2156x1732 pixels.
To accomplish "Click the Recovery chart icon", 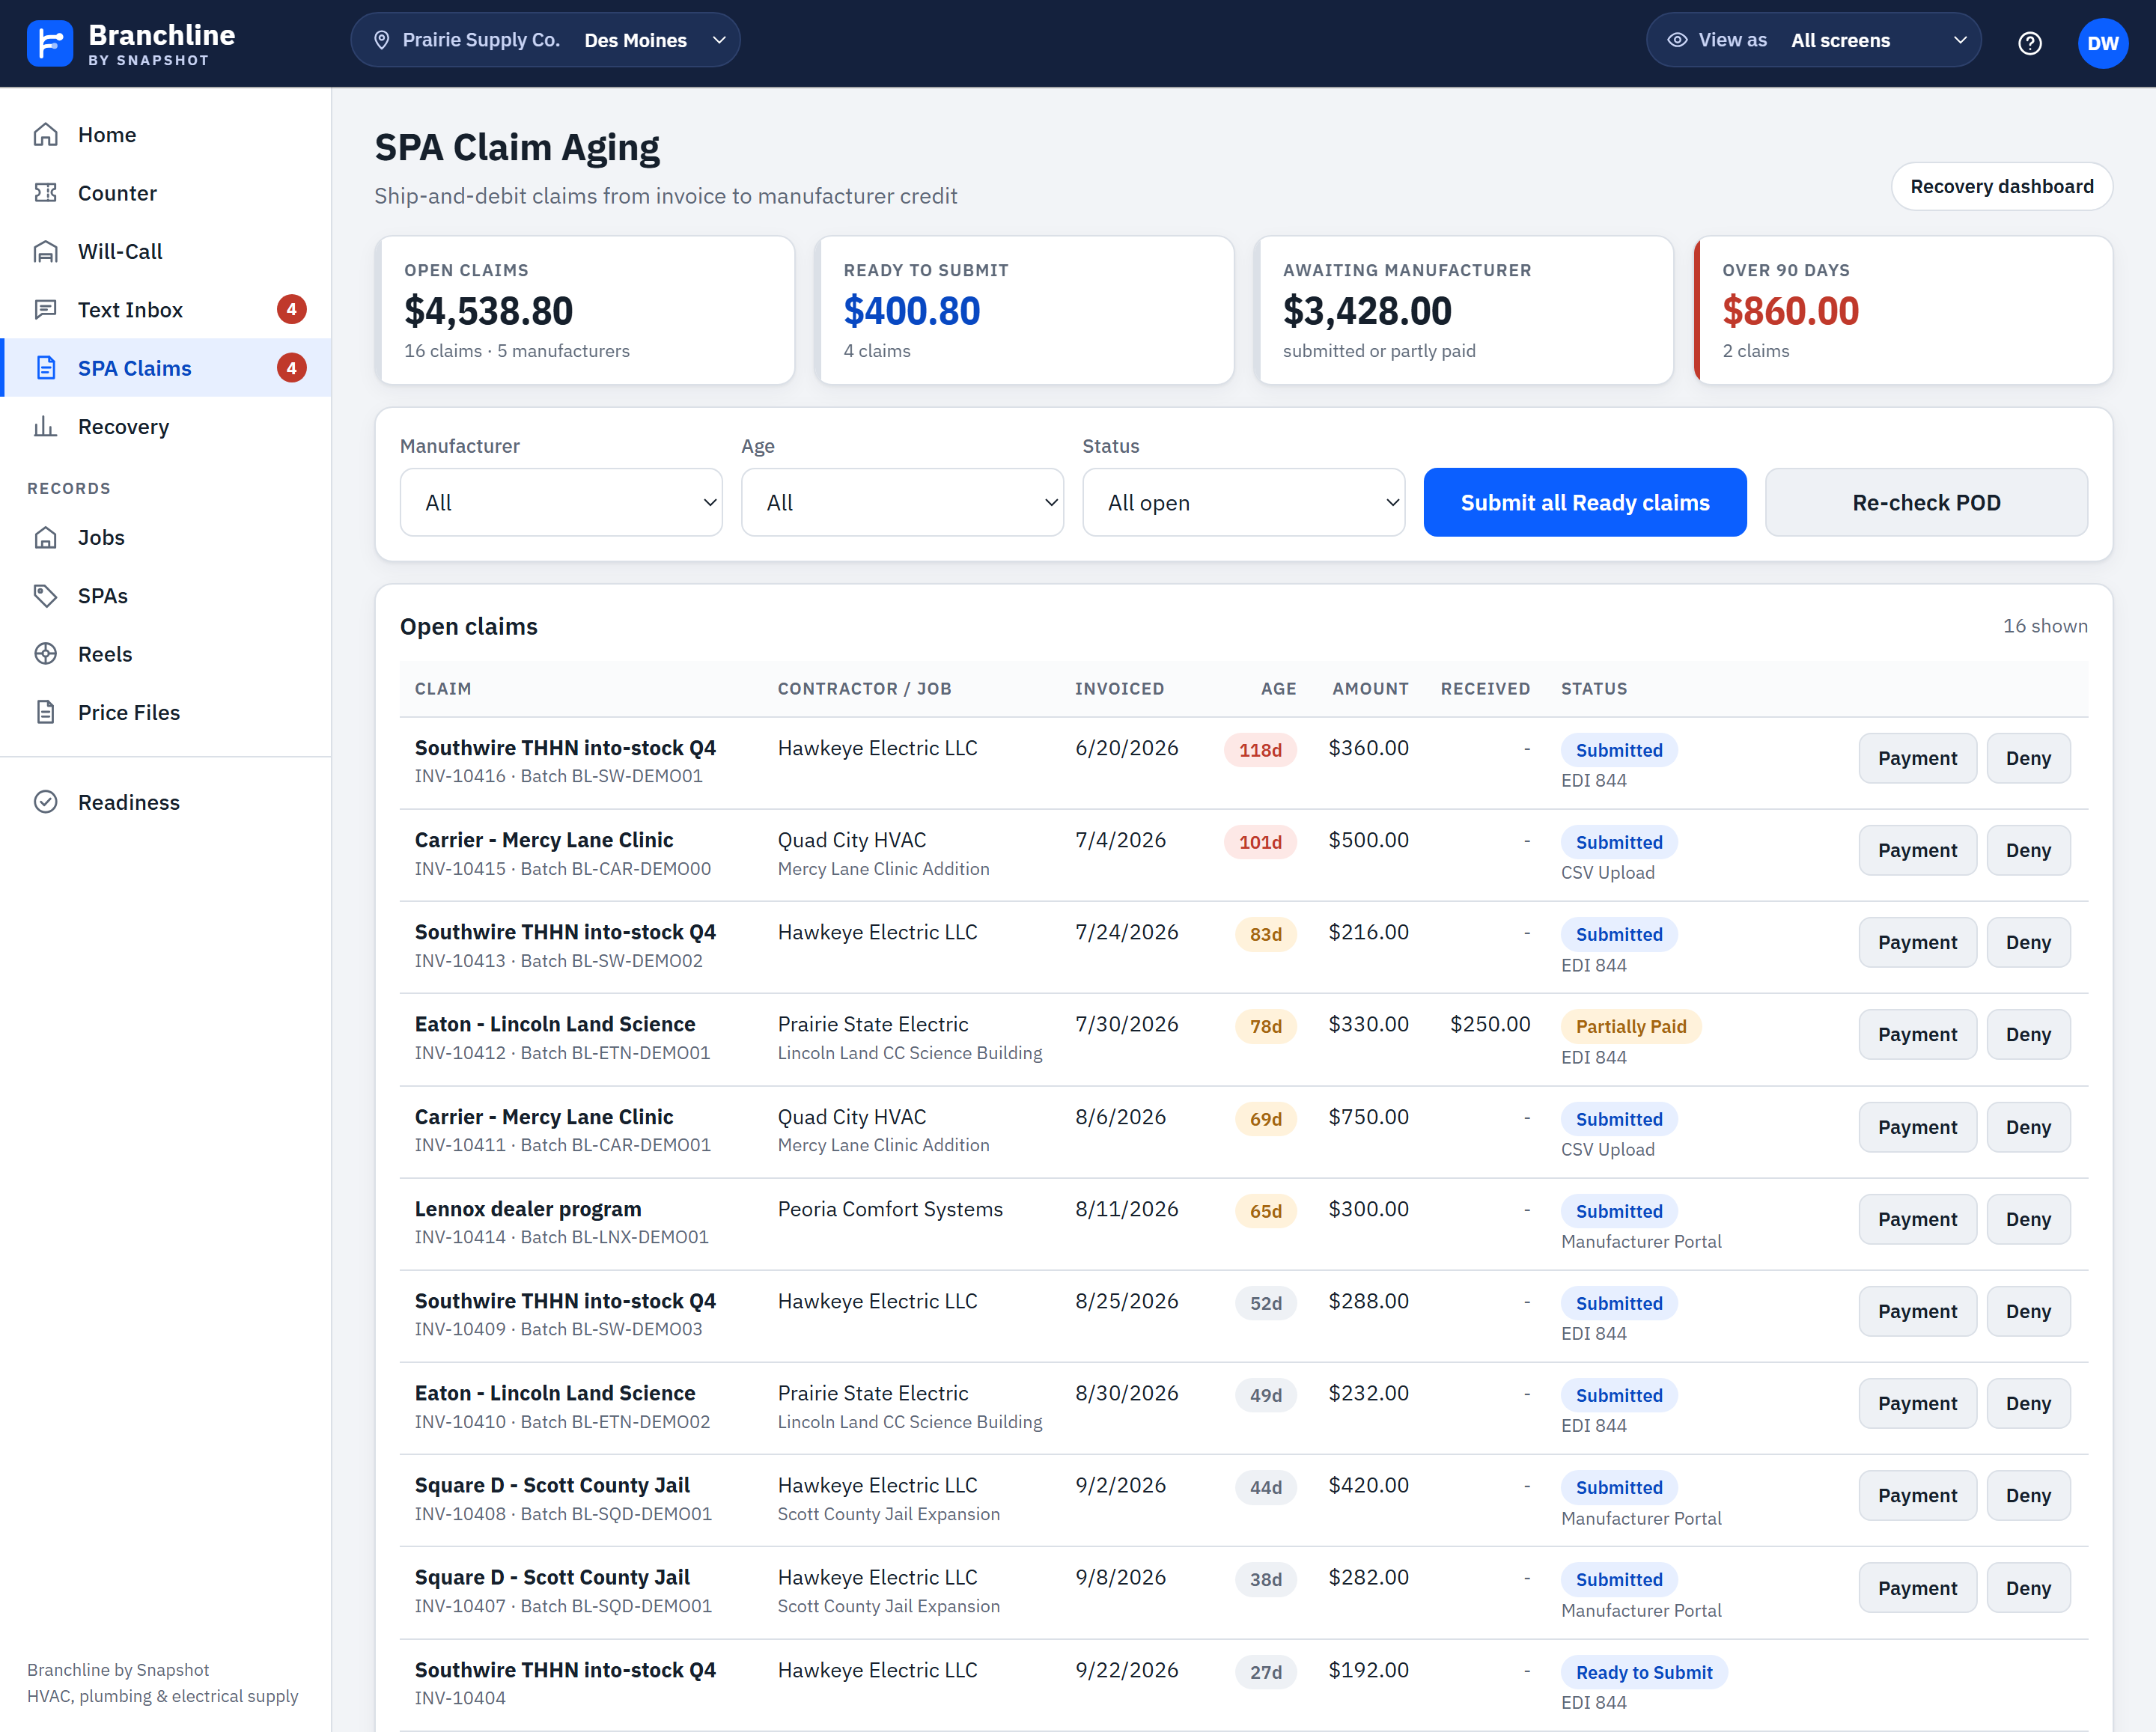I will pyautogui.click(x=46, y=426).
